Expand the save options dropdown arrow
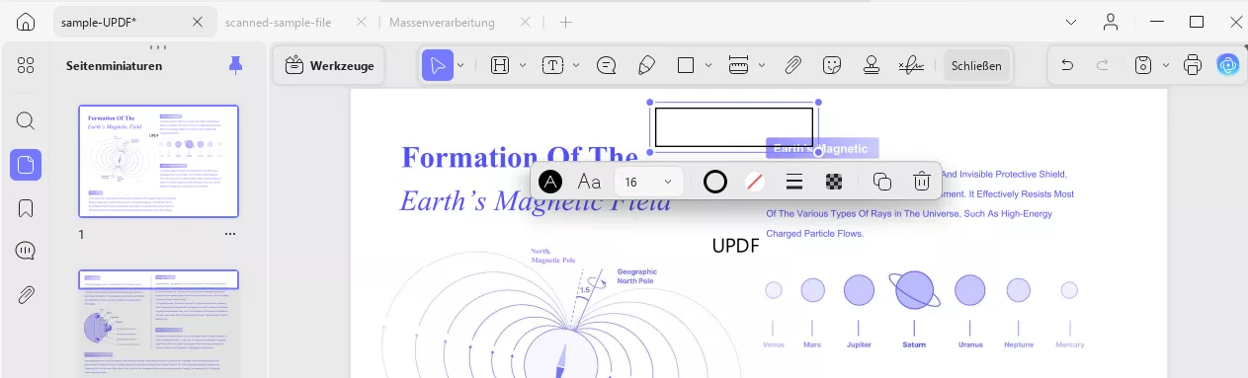This screenshot has width=1248, height=378. [1165, 65]
